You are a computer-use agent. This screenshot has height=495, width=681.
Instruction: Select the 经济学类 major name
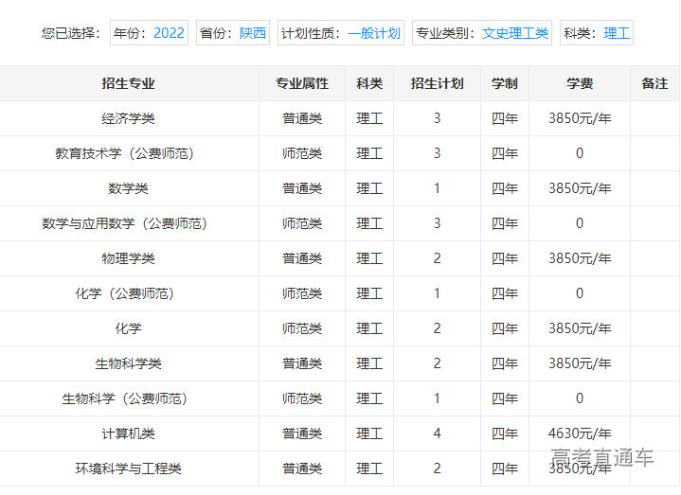click(129, 118)
